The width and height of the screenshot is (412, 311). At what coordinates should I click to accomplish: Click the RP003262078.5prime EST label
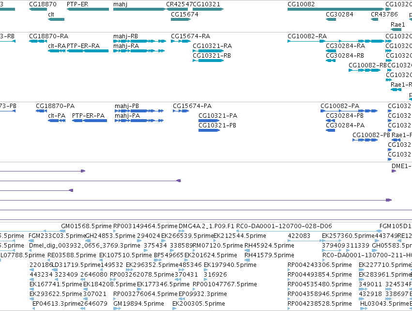[x=142, y=275]
